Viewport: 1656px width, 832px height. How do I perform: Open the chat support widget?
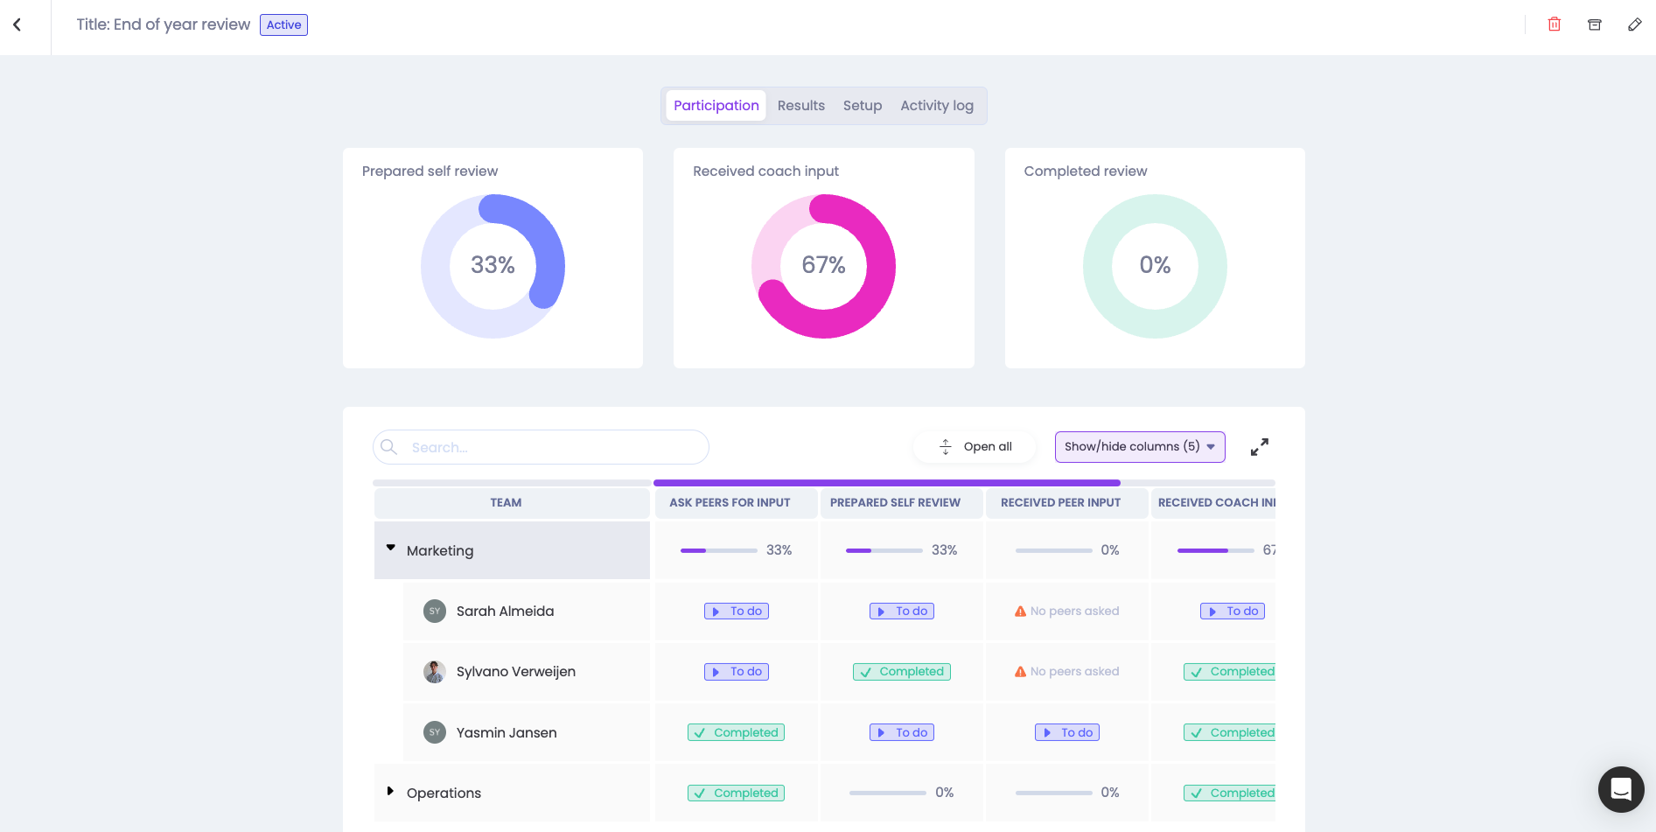pyautogui.click(x=1620, y=789)
